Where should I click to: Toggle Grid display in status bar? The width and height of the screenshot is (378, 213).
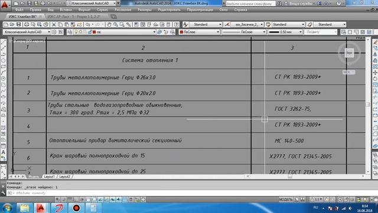(x=70, y=199)
